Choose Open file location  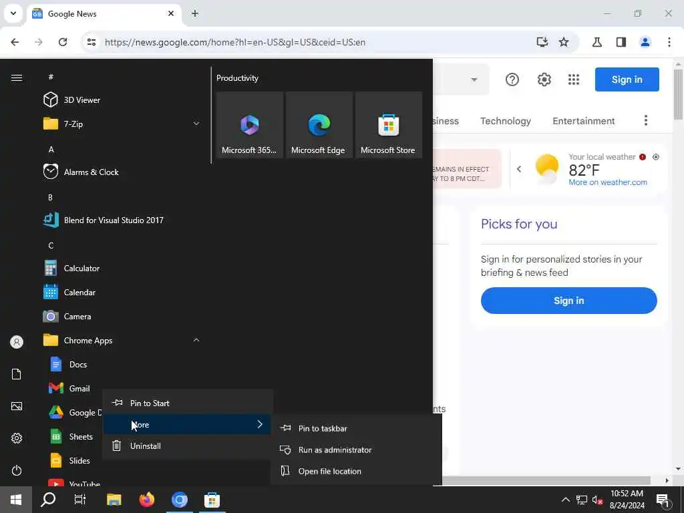tap(356, 471)
